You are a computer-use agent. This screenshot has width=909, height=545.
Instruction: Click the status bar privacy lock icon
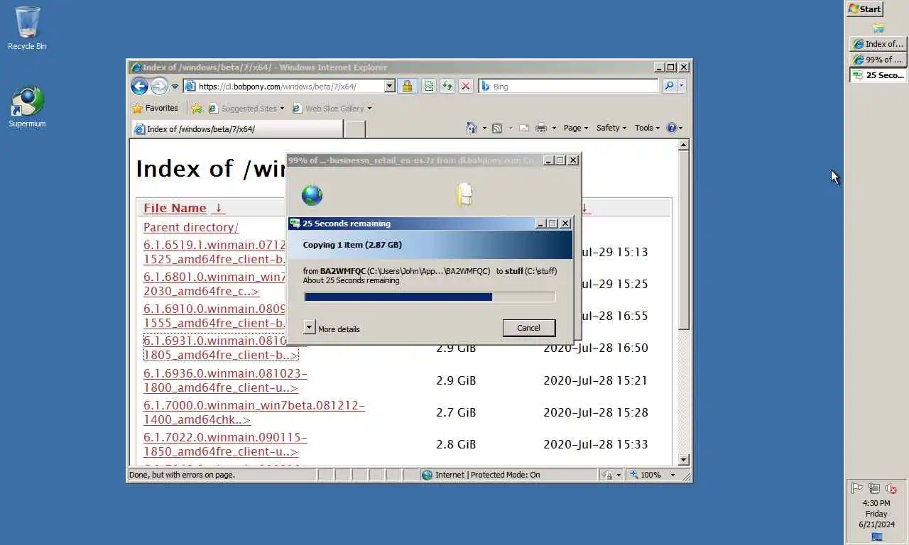[x=607, y=475]
